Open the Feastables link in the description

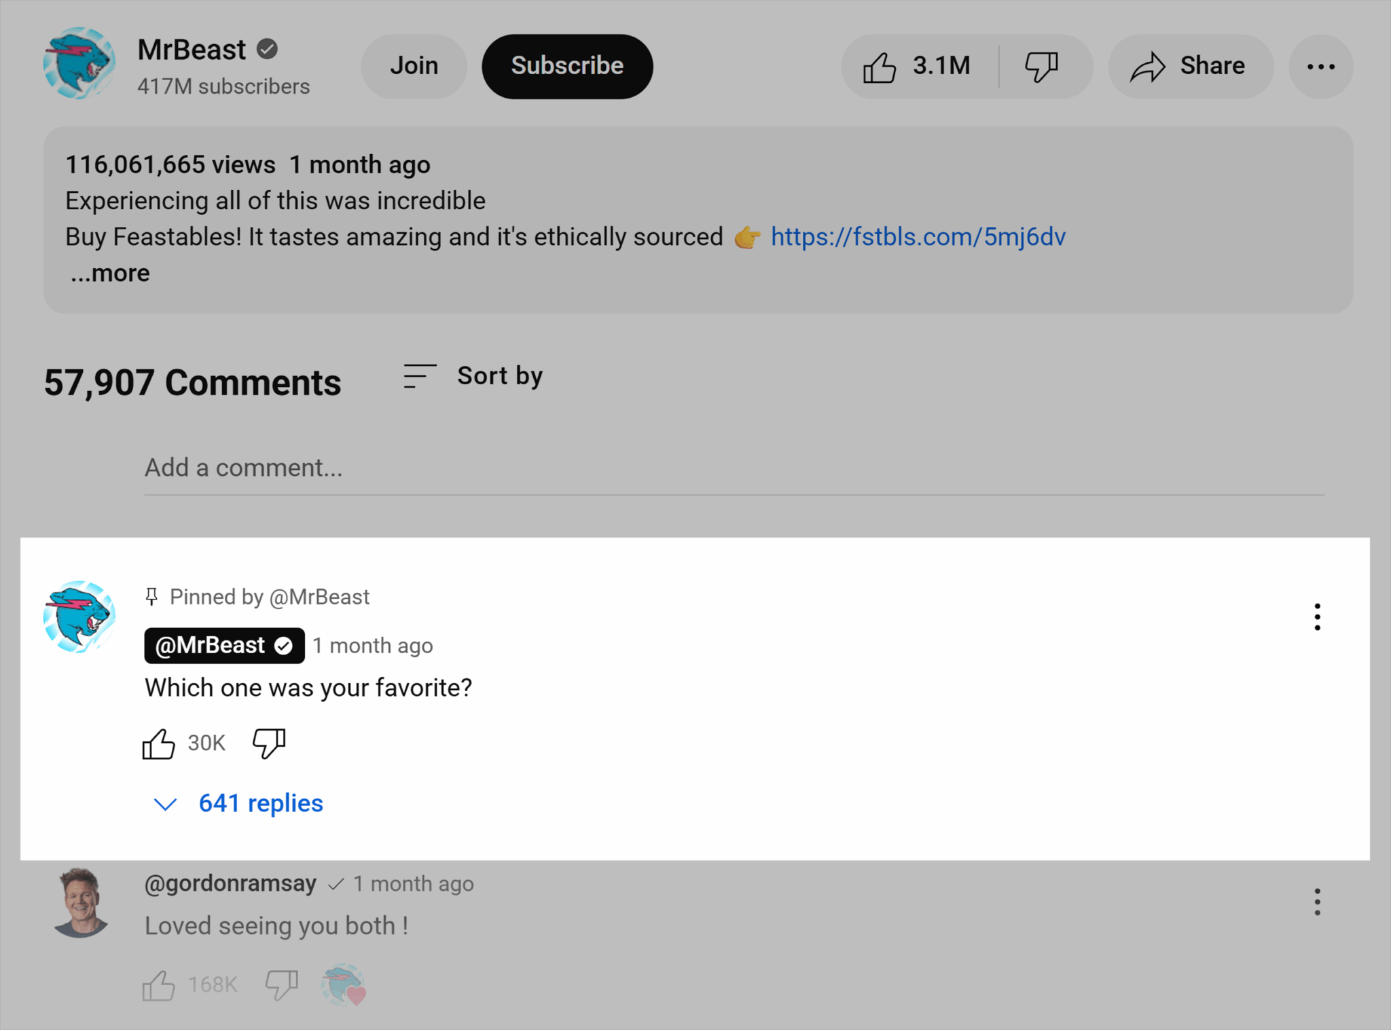coord(918,237)
